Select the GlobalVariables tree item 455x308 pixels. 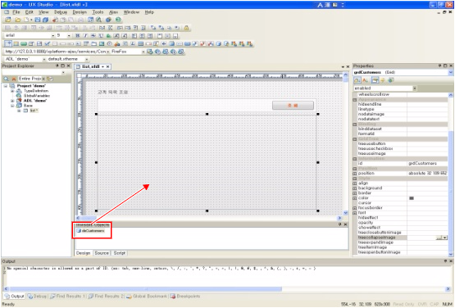pyautogui.click(x=37, y=96)
